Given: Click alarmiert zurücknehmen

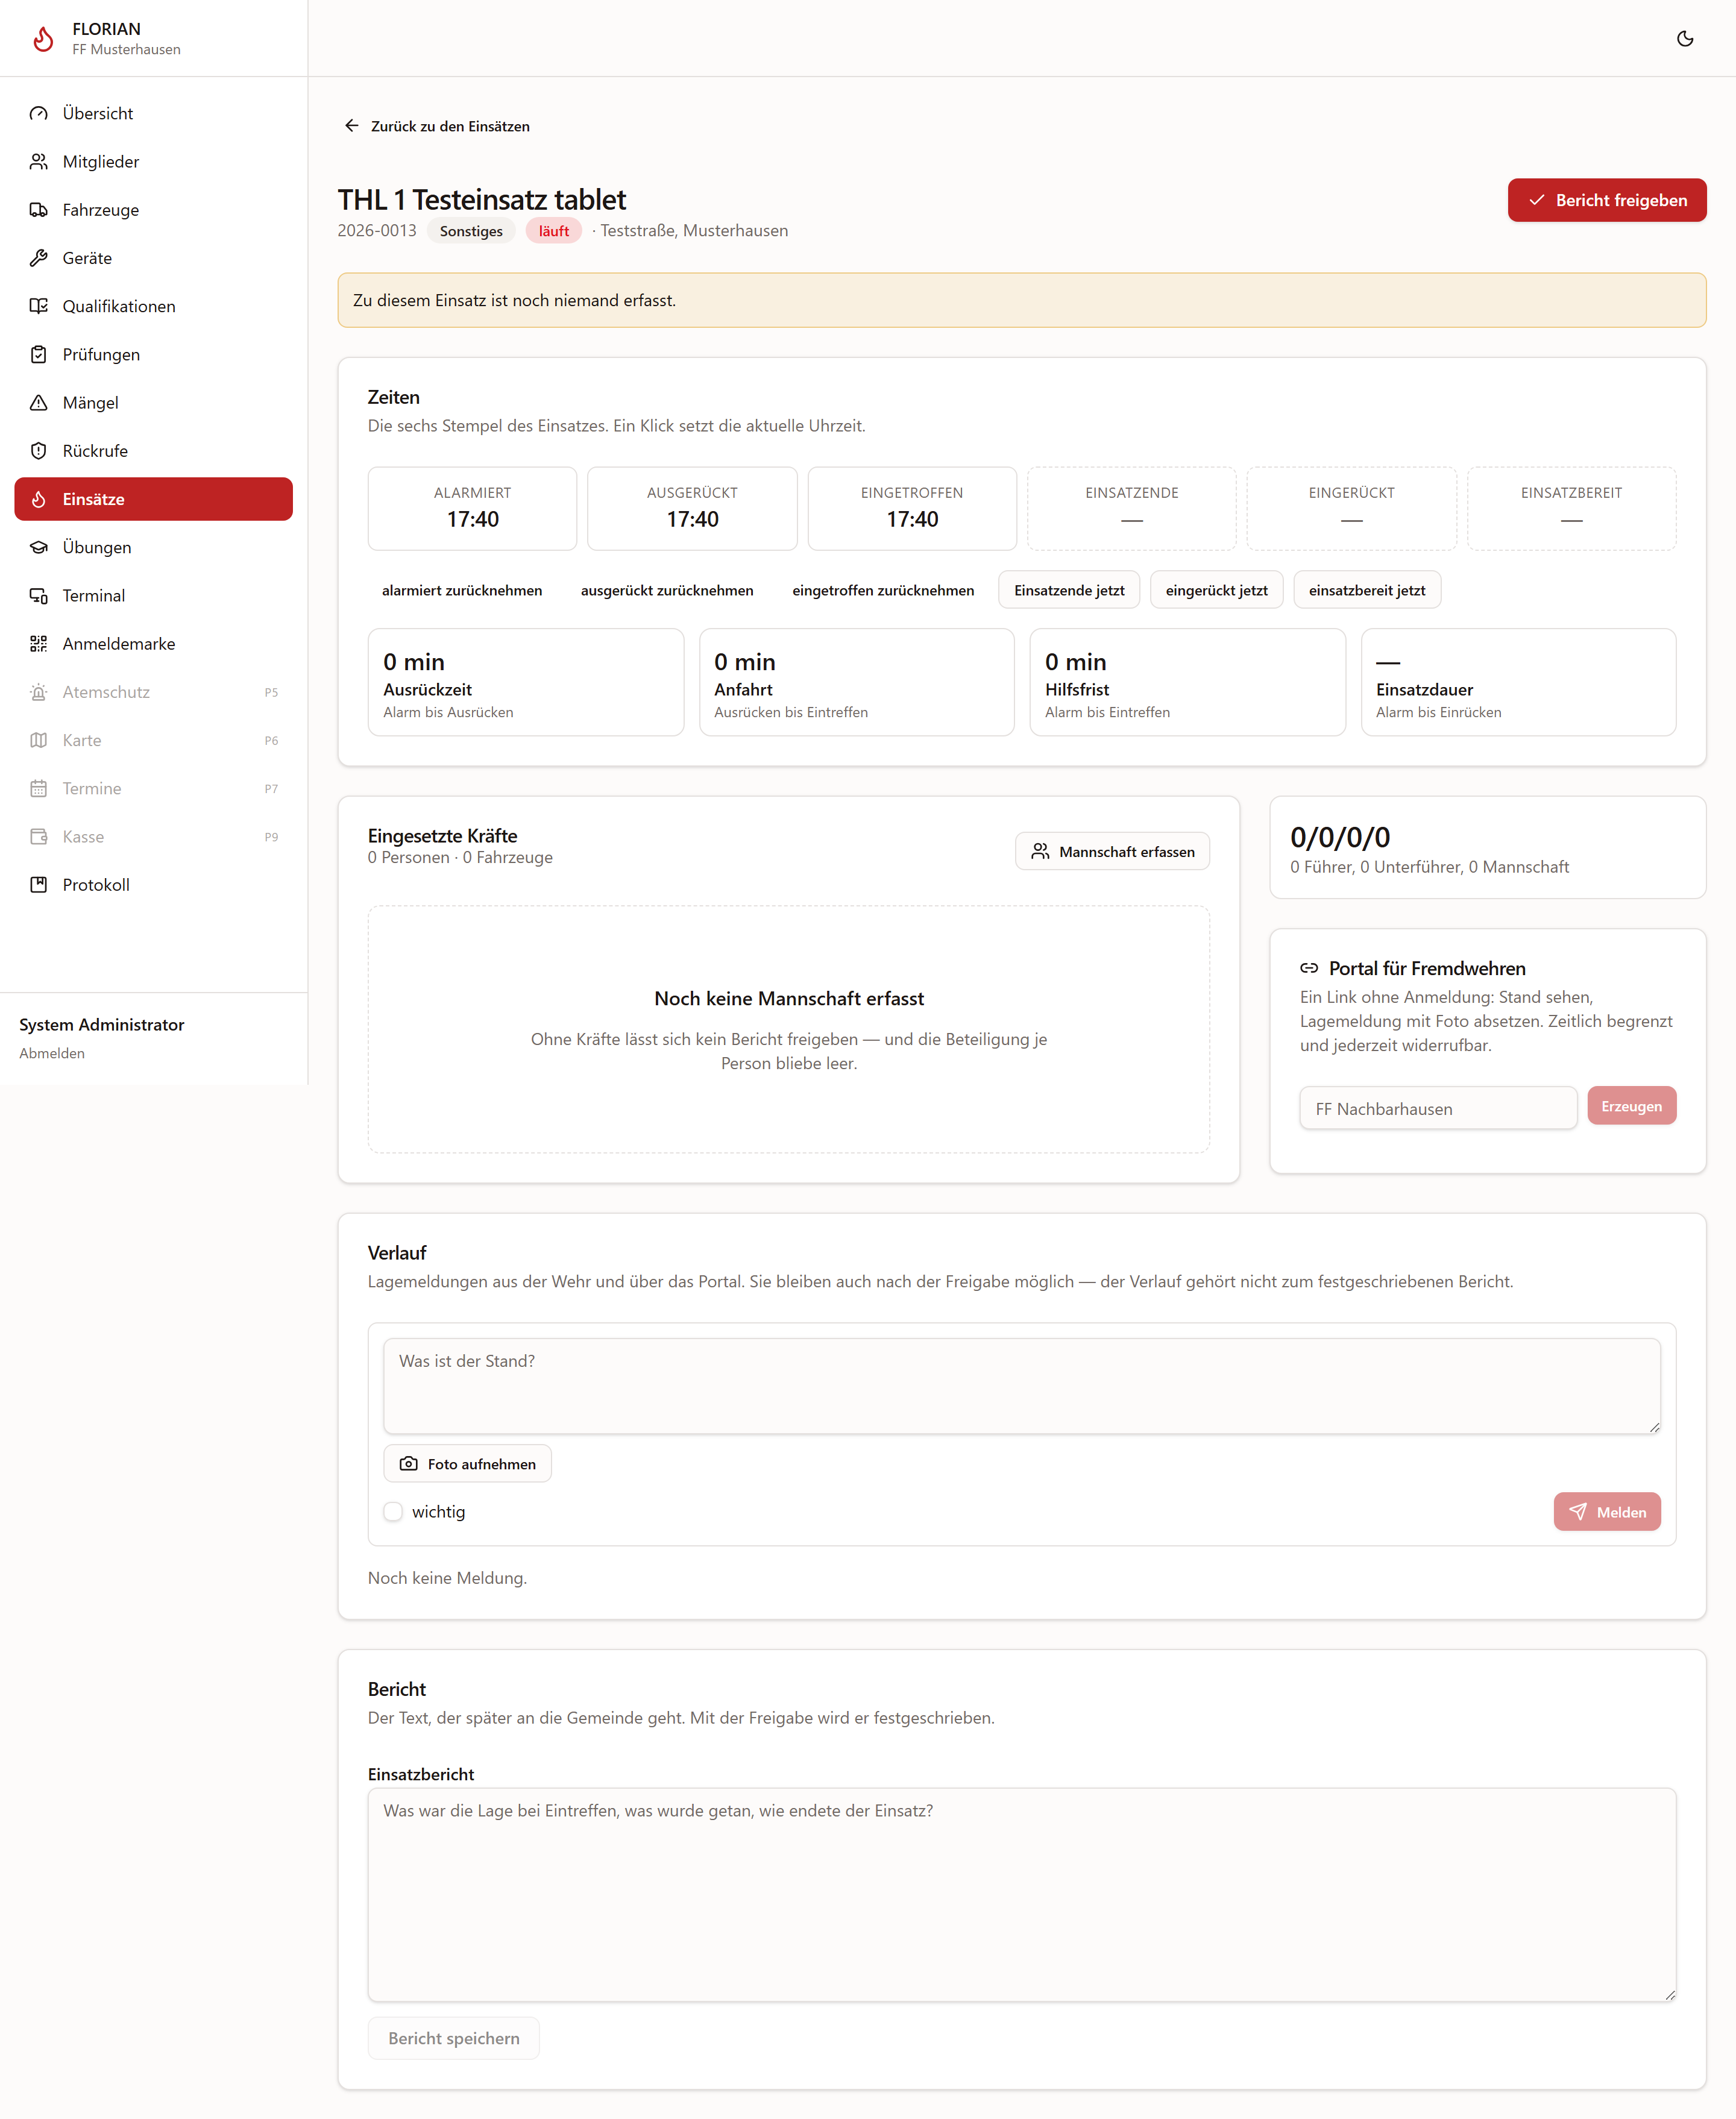Looking at the screenshot, I should click(462, 590).
